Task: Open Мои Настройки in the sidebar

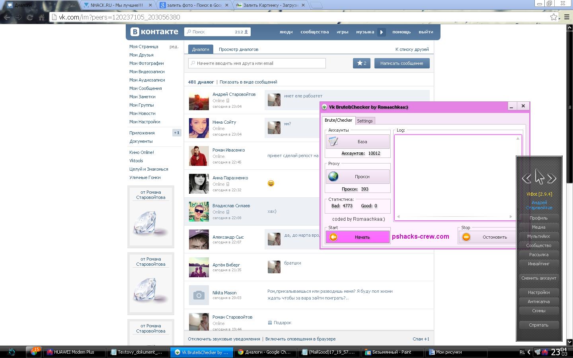Action: (145, 122)
